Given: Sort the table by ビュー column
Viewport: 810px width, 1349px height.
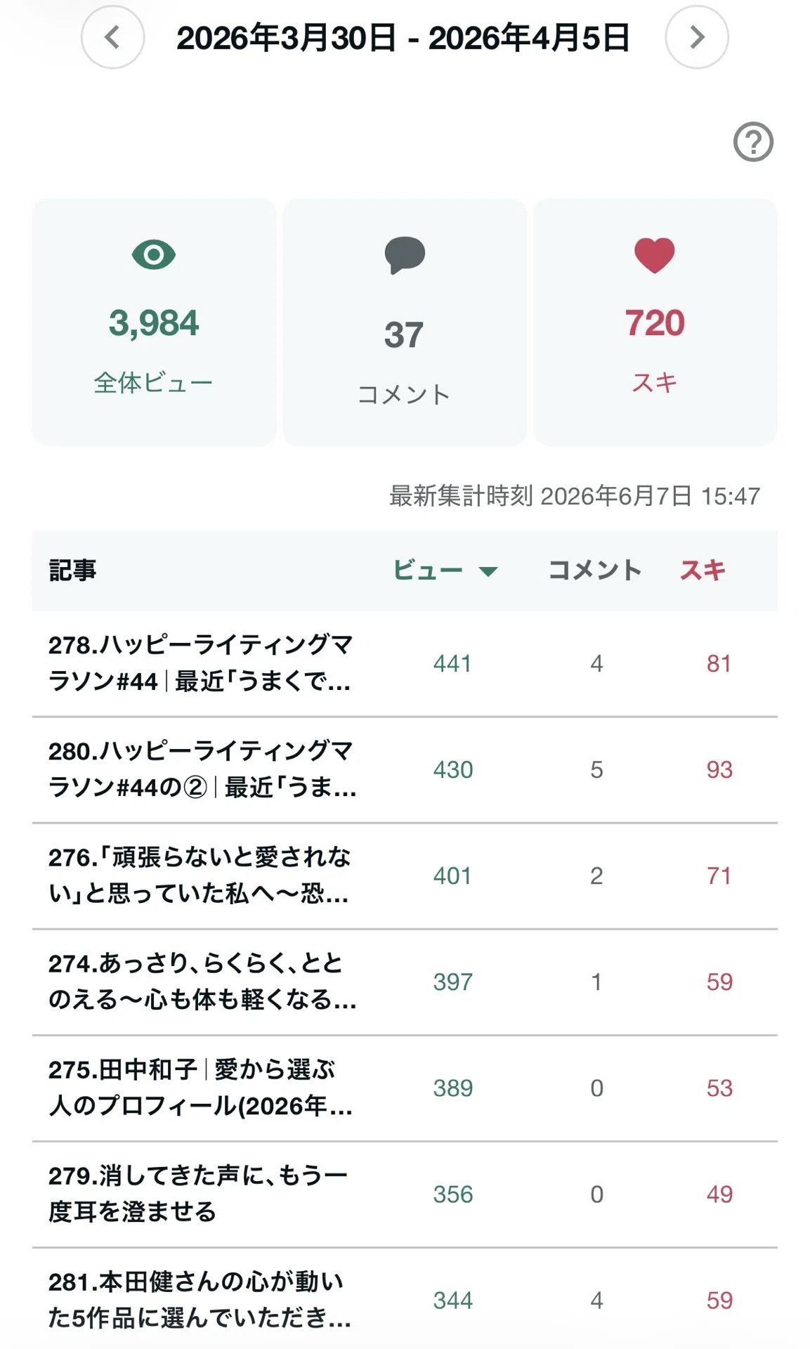Looking at the screenshot, I should point(428,570).
